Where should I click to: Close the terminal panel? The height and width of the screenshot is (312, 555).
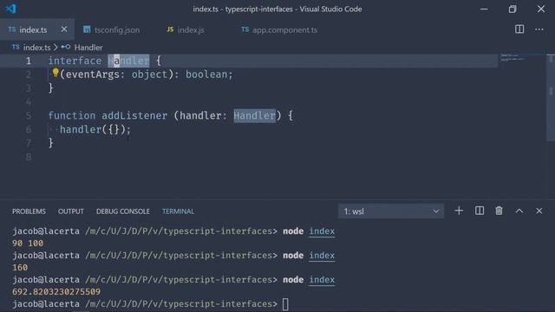click(x=539, y=211)
